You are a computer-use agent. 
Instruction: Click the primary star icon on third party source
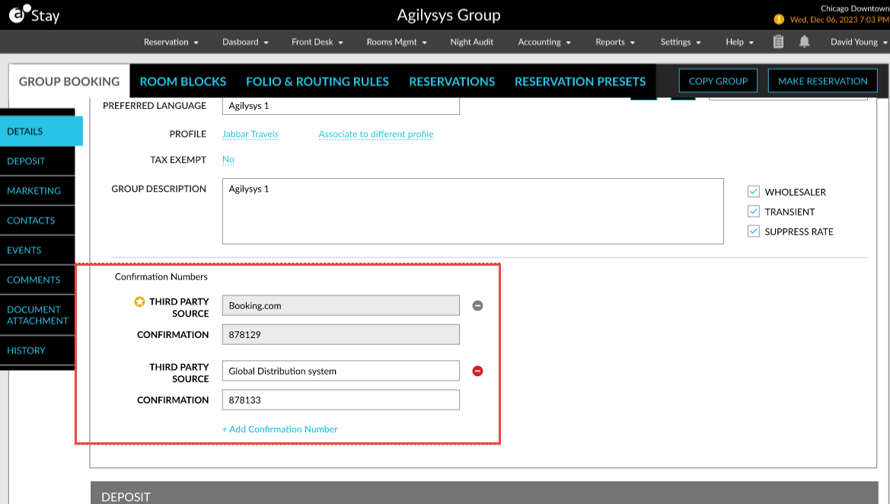[139, 301]
